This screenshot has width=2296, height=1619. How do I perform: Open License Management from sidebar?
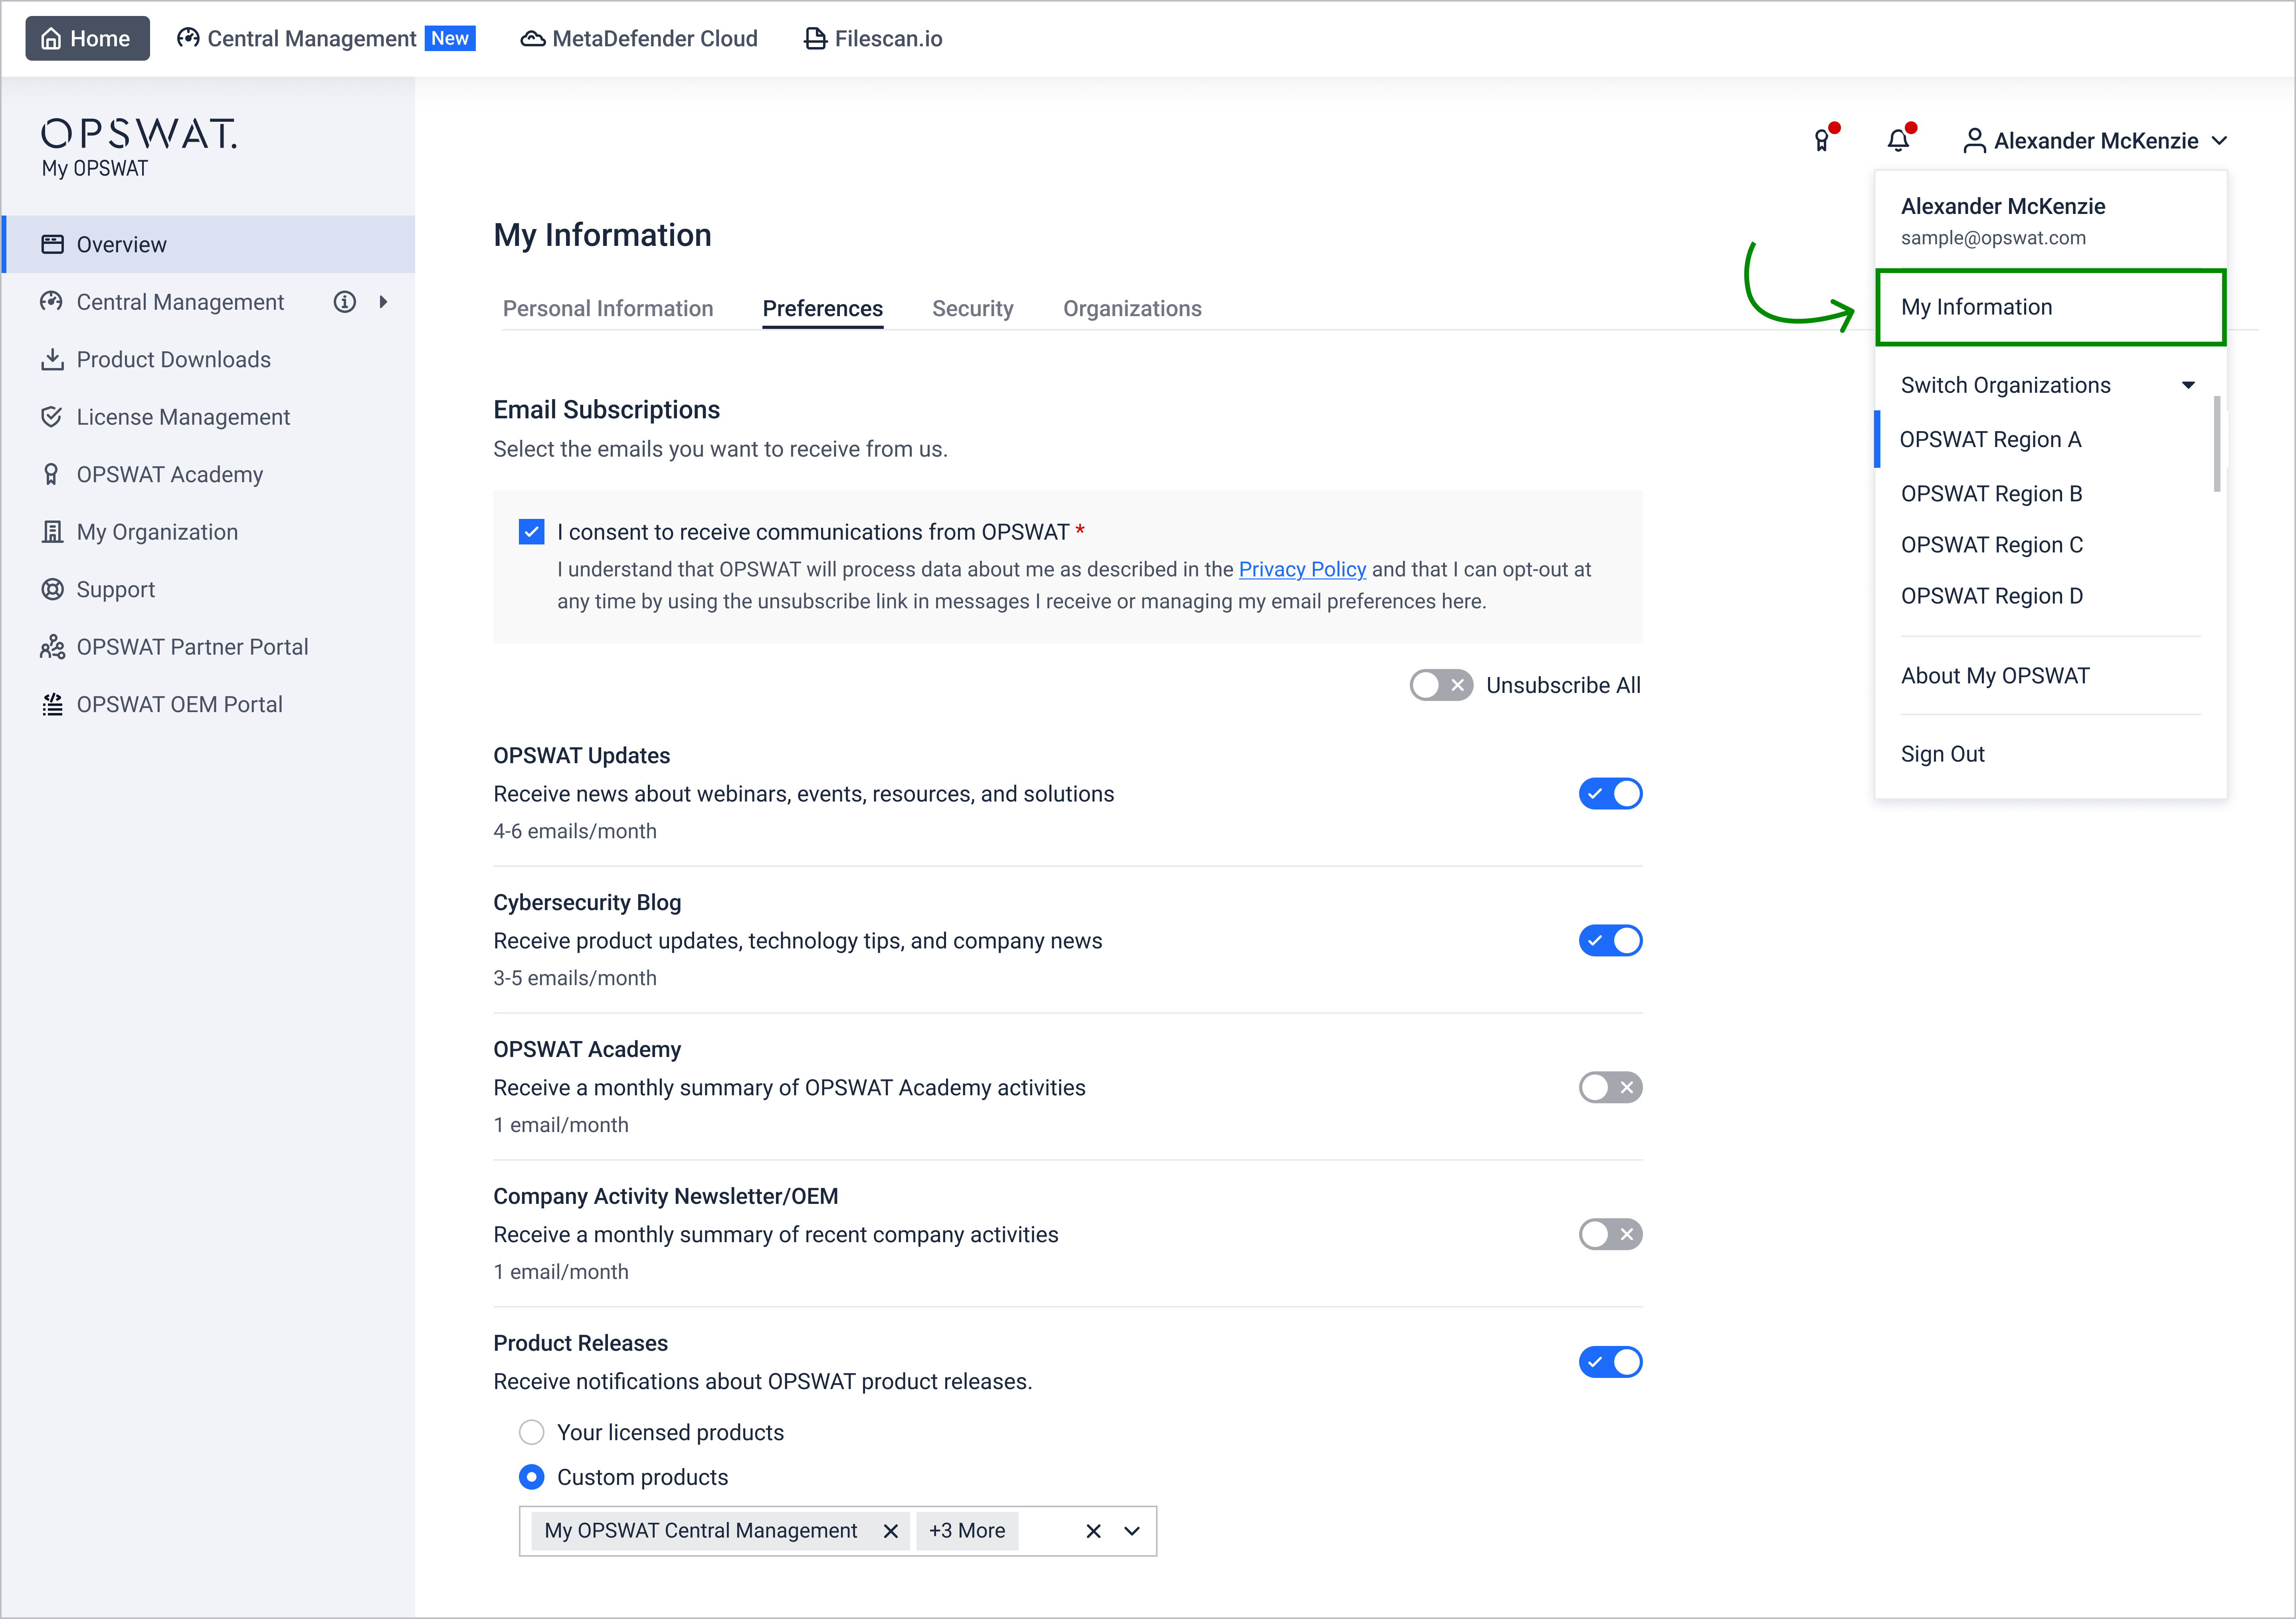click(183, 417)
